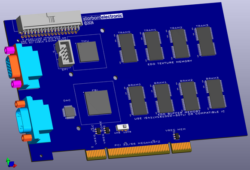Select the VREG MEM regulator component
Screen dimensions: 250x170
pos(177,137)
